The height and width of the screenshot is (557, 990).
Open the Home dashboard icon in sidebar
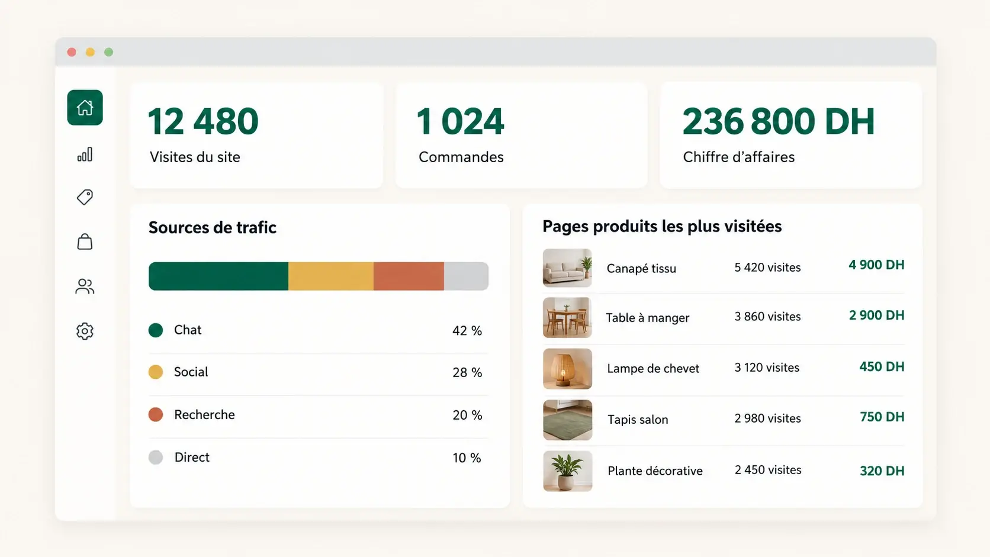85,108
